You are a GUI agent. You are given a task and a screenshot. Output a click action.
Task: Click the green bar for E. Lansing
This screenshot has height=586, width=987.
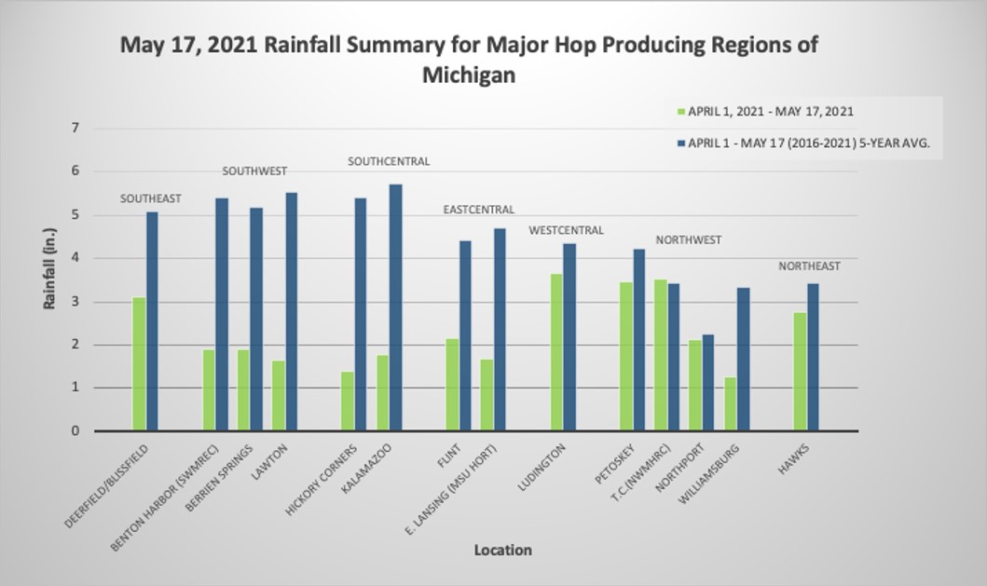click(487, 395)
